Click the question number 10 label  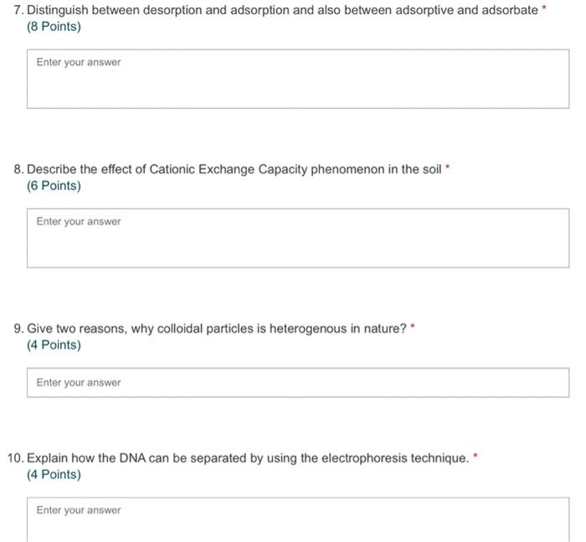coord(16,458)
